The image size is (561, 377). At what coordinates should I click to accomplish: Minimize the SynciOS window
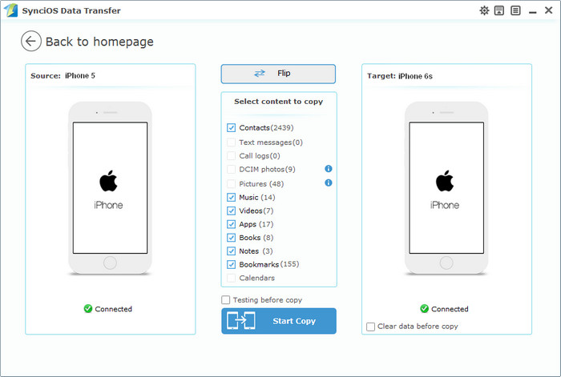[533, 11]
